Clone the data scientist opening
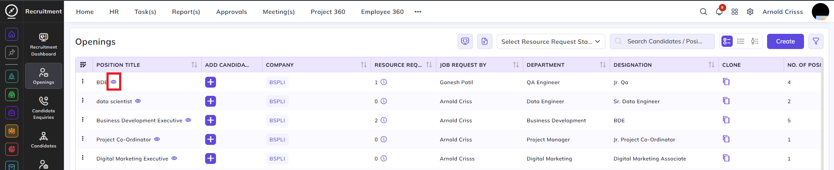Viewport: 834px width, 170px height. (x=726, y=101)
